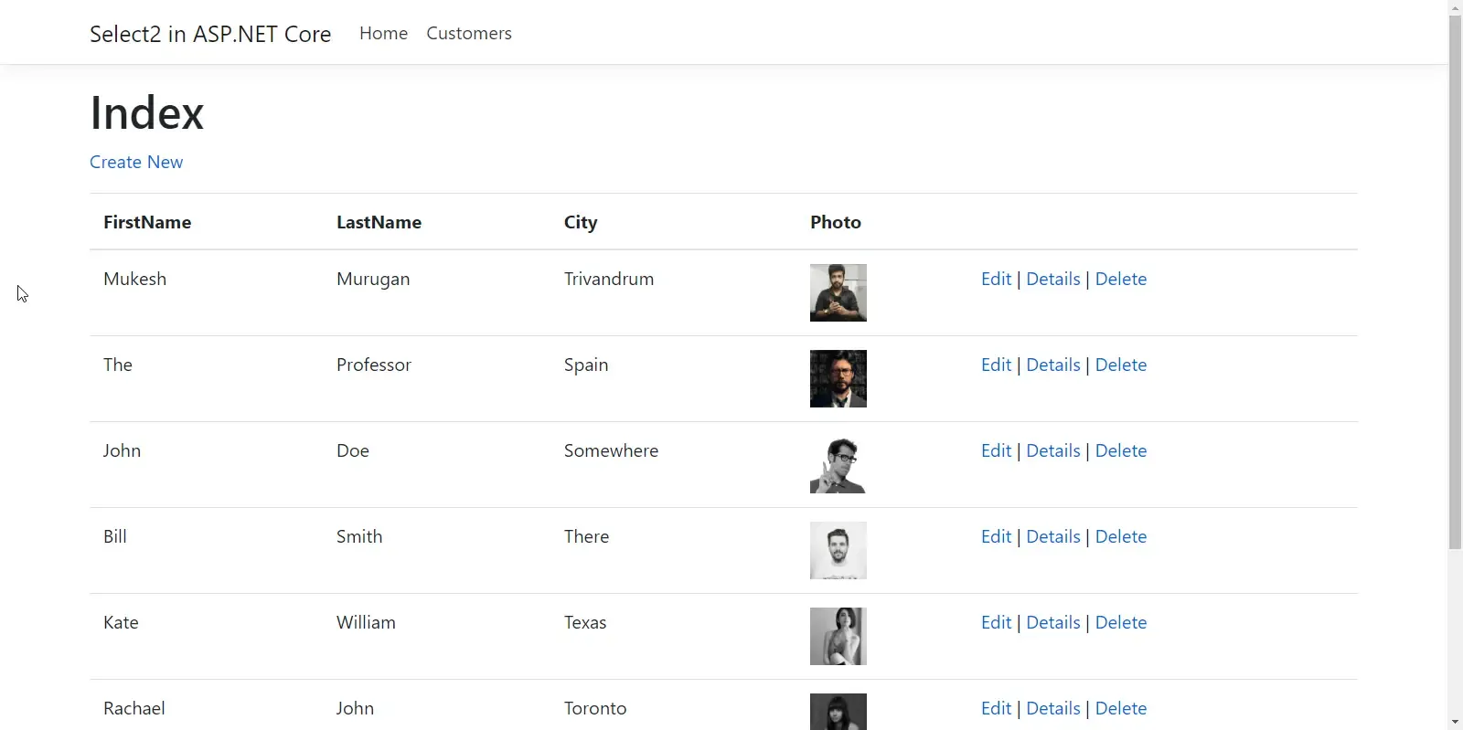Click The Professor's photo thumbnail
The image size is (1463, 730).
point(838,378)
